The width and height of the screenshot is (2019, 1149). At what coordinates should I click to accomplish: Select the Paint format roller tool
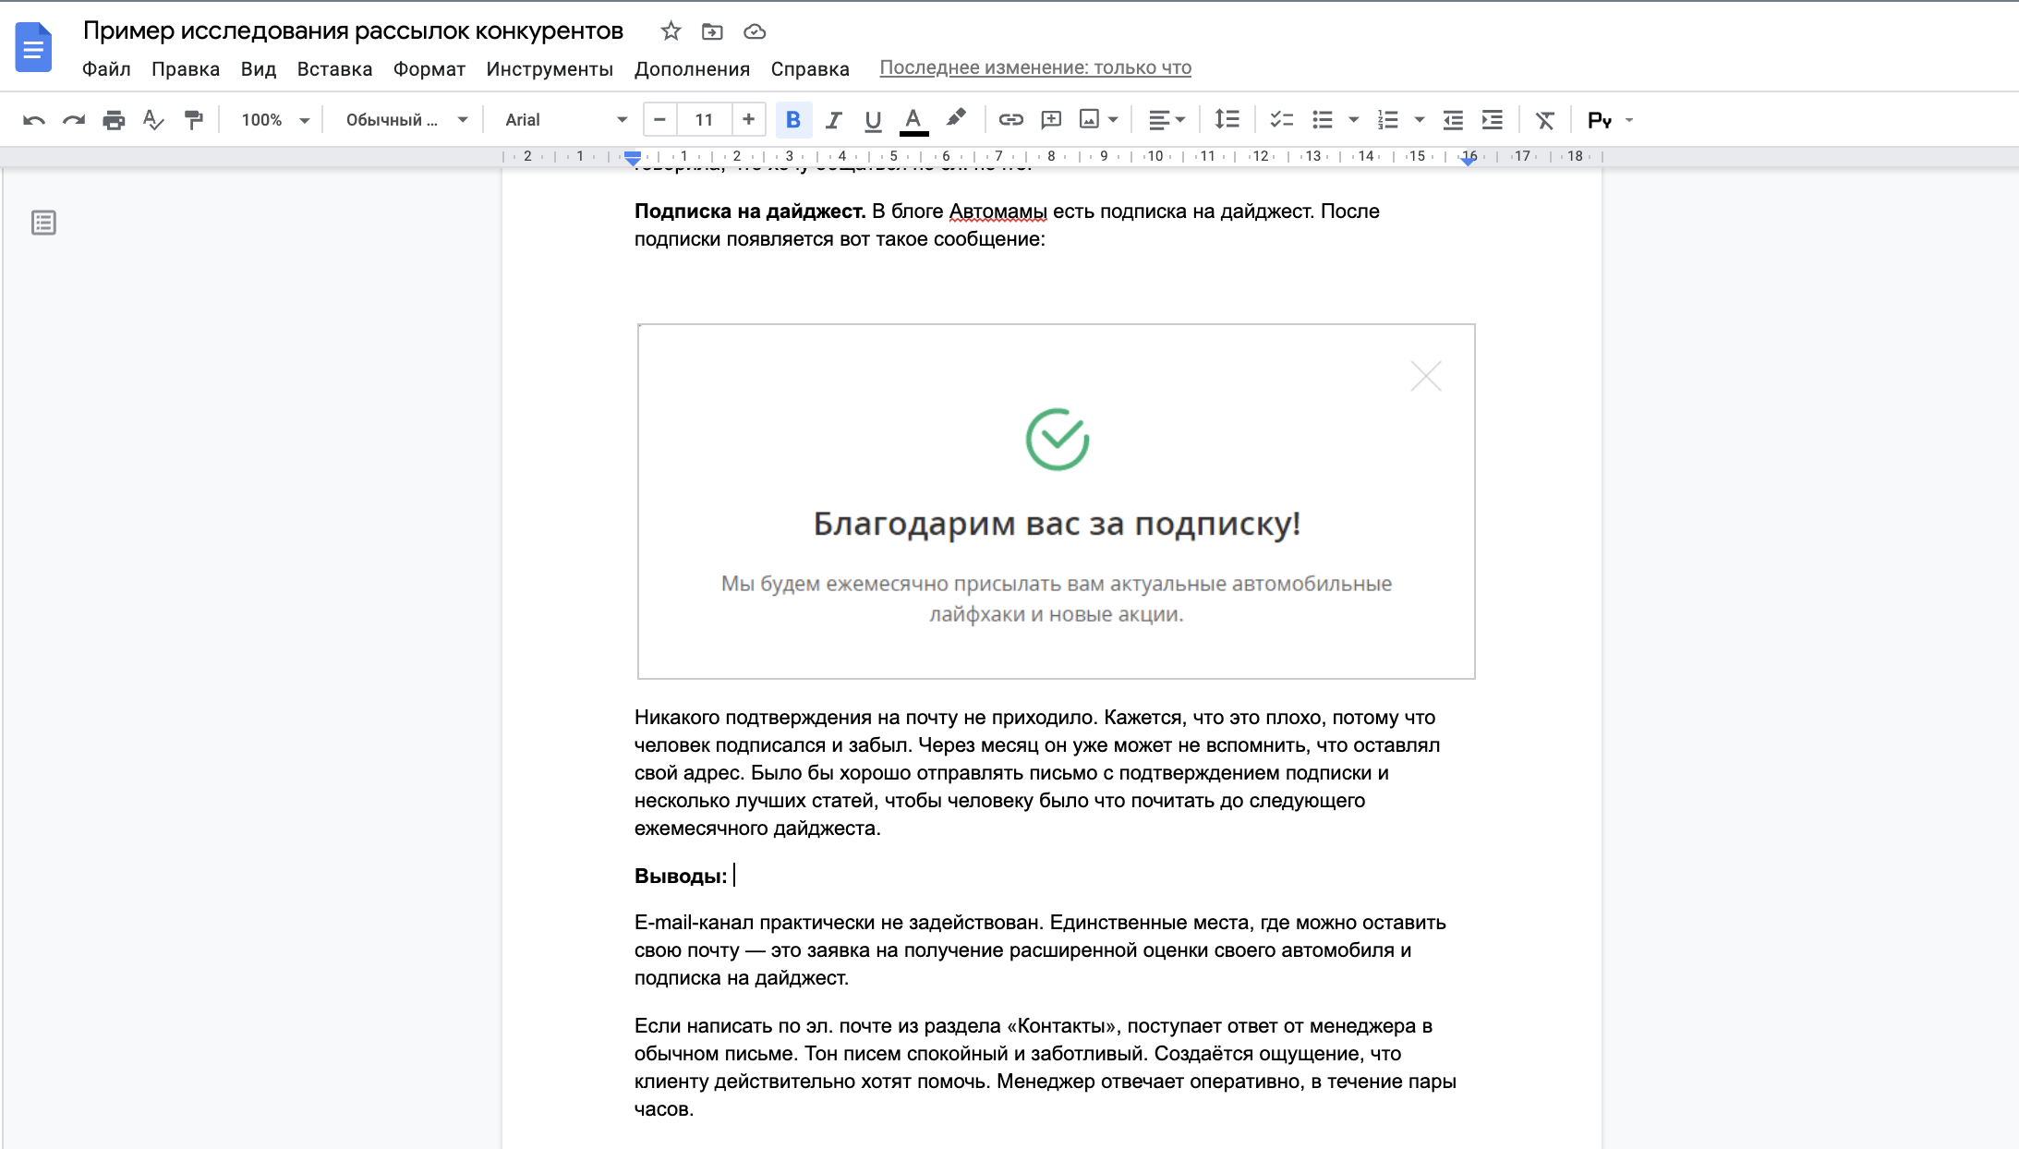pyautogui.click(x=193, y=120)
